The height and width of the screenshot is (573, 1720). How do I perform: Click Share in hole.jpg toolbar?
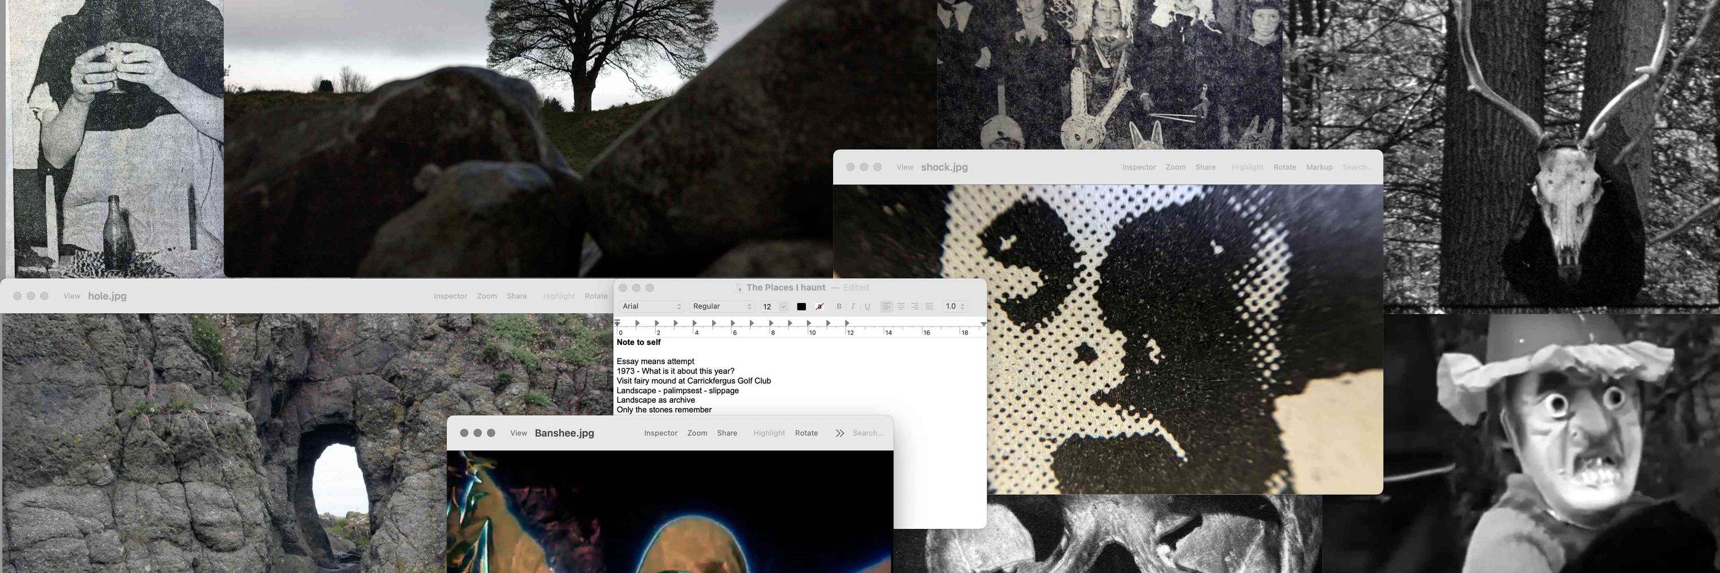coord(517,296)
